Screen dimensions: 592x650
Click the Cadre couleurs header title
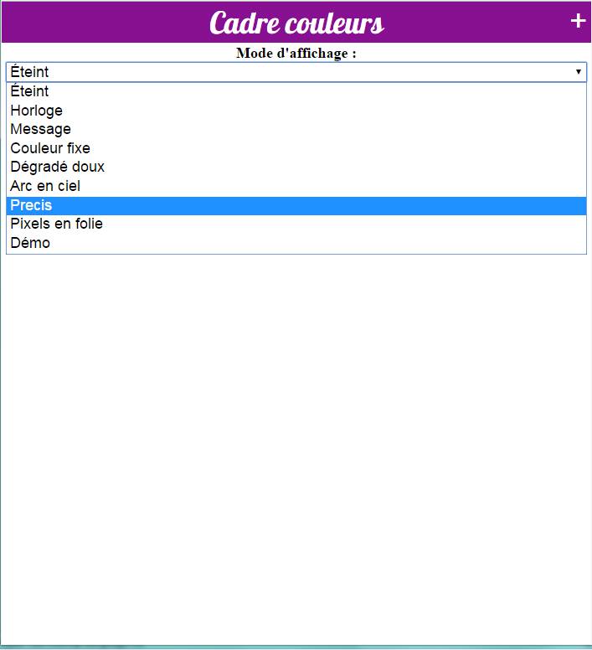(x=296, y=23)
